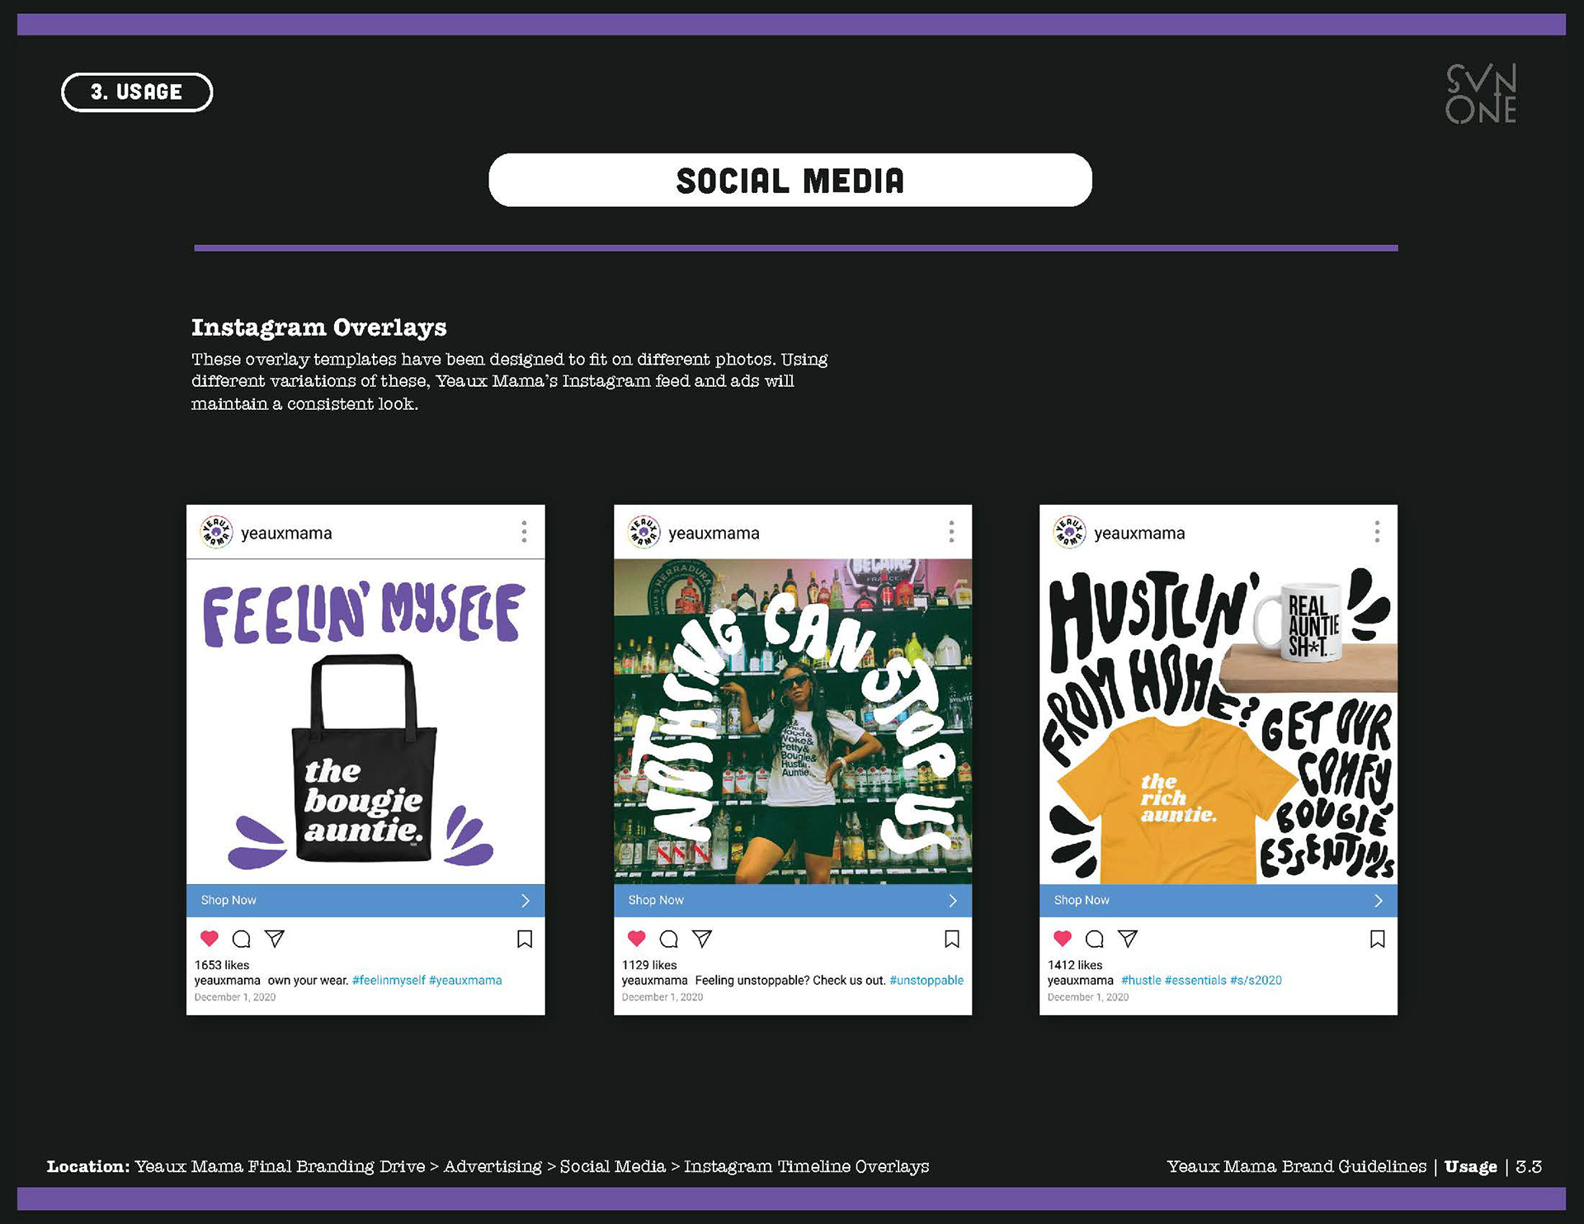Click Shop Now under the tote bag post
Viewport: 1584px width, 1224px height.
click(x=365, y=901)
